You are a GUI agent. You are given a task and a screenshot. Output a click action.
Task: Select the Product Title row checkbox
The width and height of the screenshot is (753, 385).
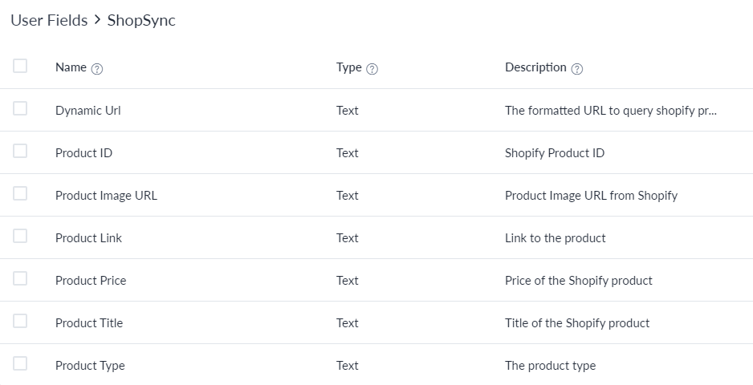pyautogui.click(x=20, y=321)
